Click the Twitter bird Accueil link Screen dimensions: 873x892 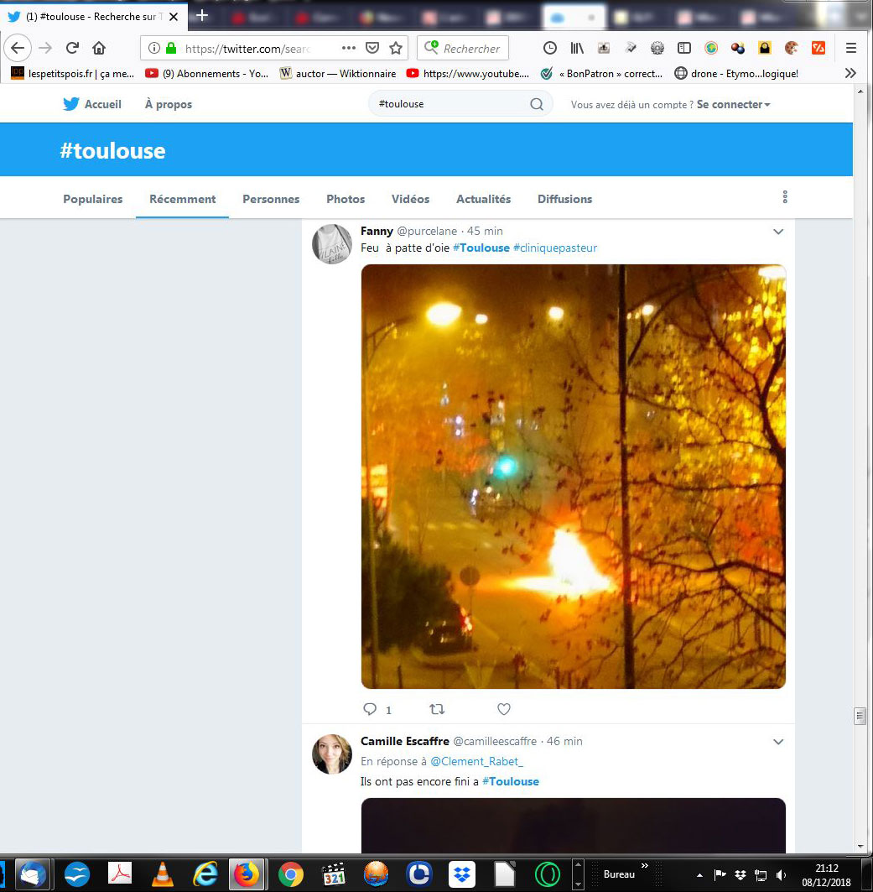coord(92,104)
